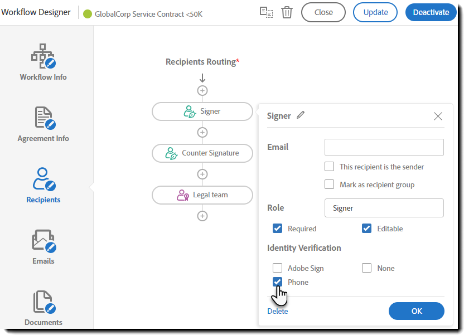Switch to the Documents section
The height and width of the screenshot is (335, 464).
pos(43,307)
